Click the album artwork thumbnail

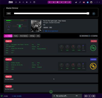[36, 26]
